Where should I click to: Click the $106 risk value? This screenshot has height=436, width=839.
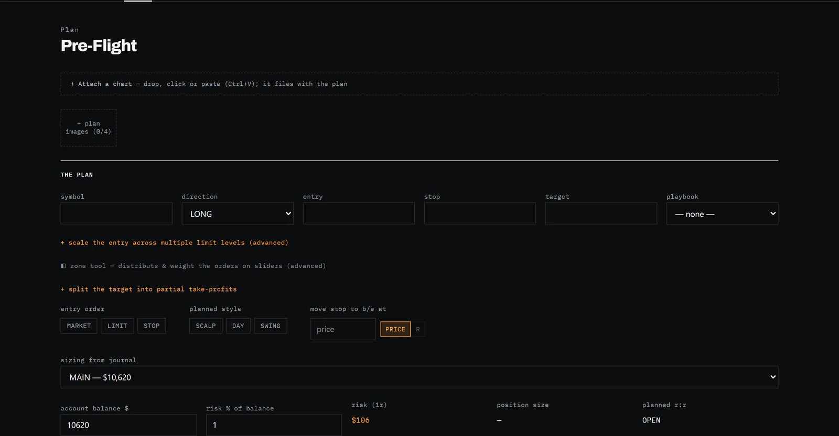tap(360, 420)
